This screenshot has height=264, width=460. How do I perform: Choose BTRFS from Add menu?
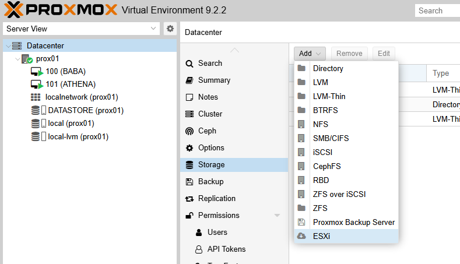(x=346, y=110)
